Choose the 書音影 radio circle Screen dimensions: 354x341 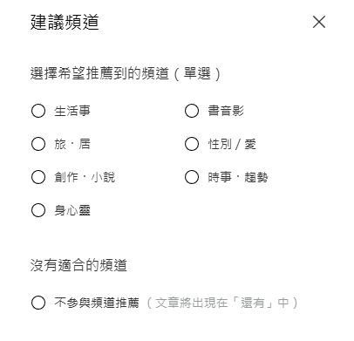pos(192,111)
